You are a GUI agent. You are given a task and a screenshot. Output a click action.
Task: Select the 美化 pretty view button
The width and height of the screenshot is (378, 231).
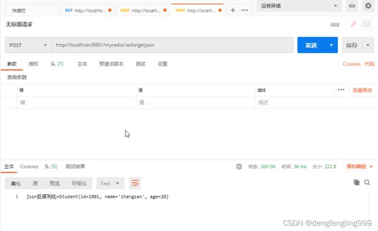pyautogui.click(x=16, y=183)
